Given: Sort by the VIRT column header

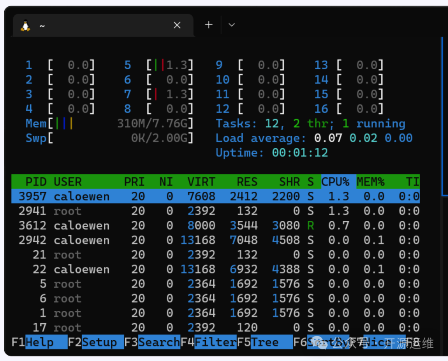Looking at the screenshot, I should pyautogui.click(x=201, y=182).
